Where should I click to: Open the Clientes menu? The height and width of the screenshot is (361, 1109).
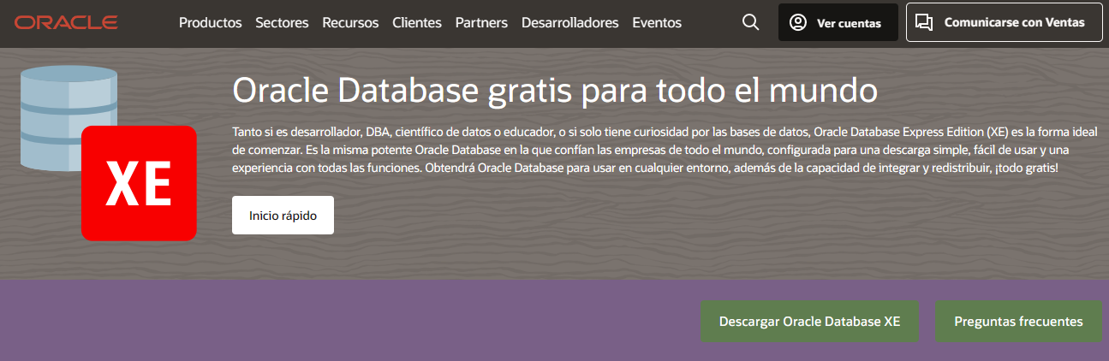[417, 23]
